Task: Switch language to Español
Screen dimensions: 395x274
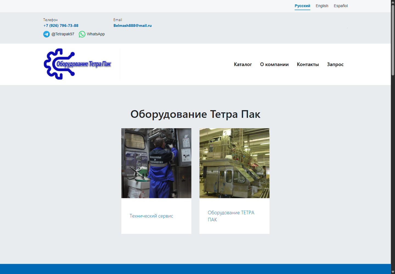Action: pyautogui.click(x=341, y=6)
